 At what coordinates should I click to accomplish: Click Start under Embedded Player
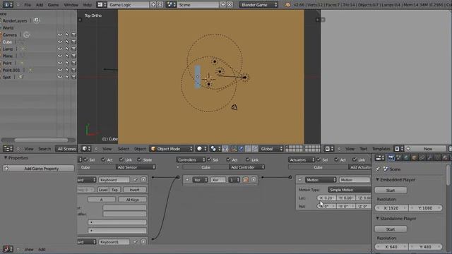pyautogui.click(x=391, y=190)
